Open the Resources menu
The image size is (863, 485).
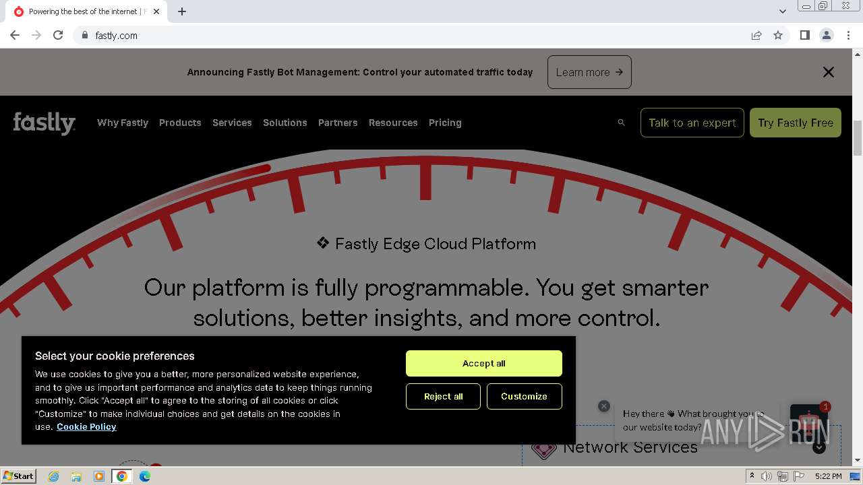(x=393, y=123)
